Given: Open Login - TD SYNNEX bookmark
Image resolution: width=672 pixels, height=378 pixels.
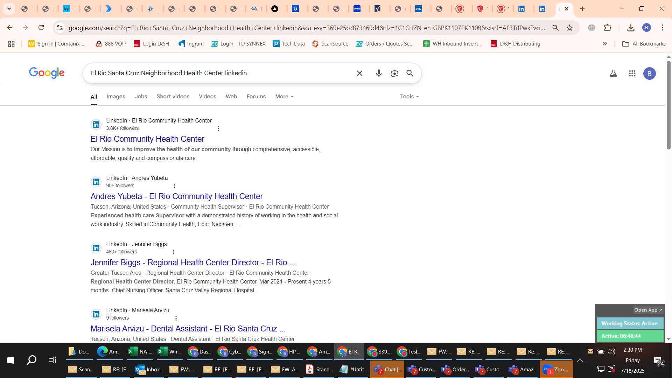Looking at the screenshot, I should tap(238, 44).
